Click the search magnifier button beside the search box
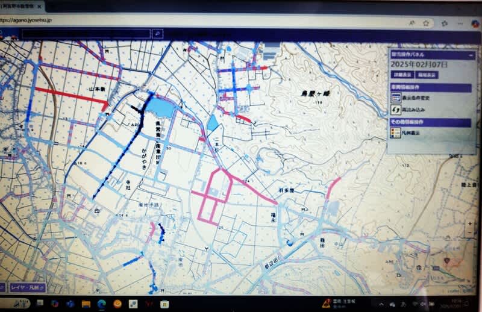This screenshot has width=482, height=312. coord(157,34)
